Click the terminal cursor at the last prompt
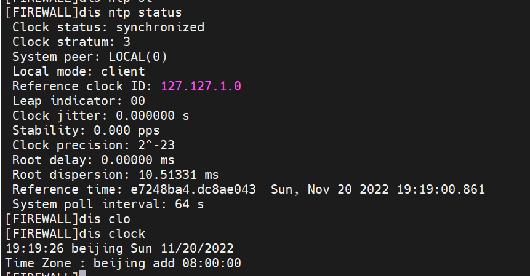Image resolution: width=530 pixels, height=276 pixels. [x=82, y=274]
